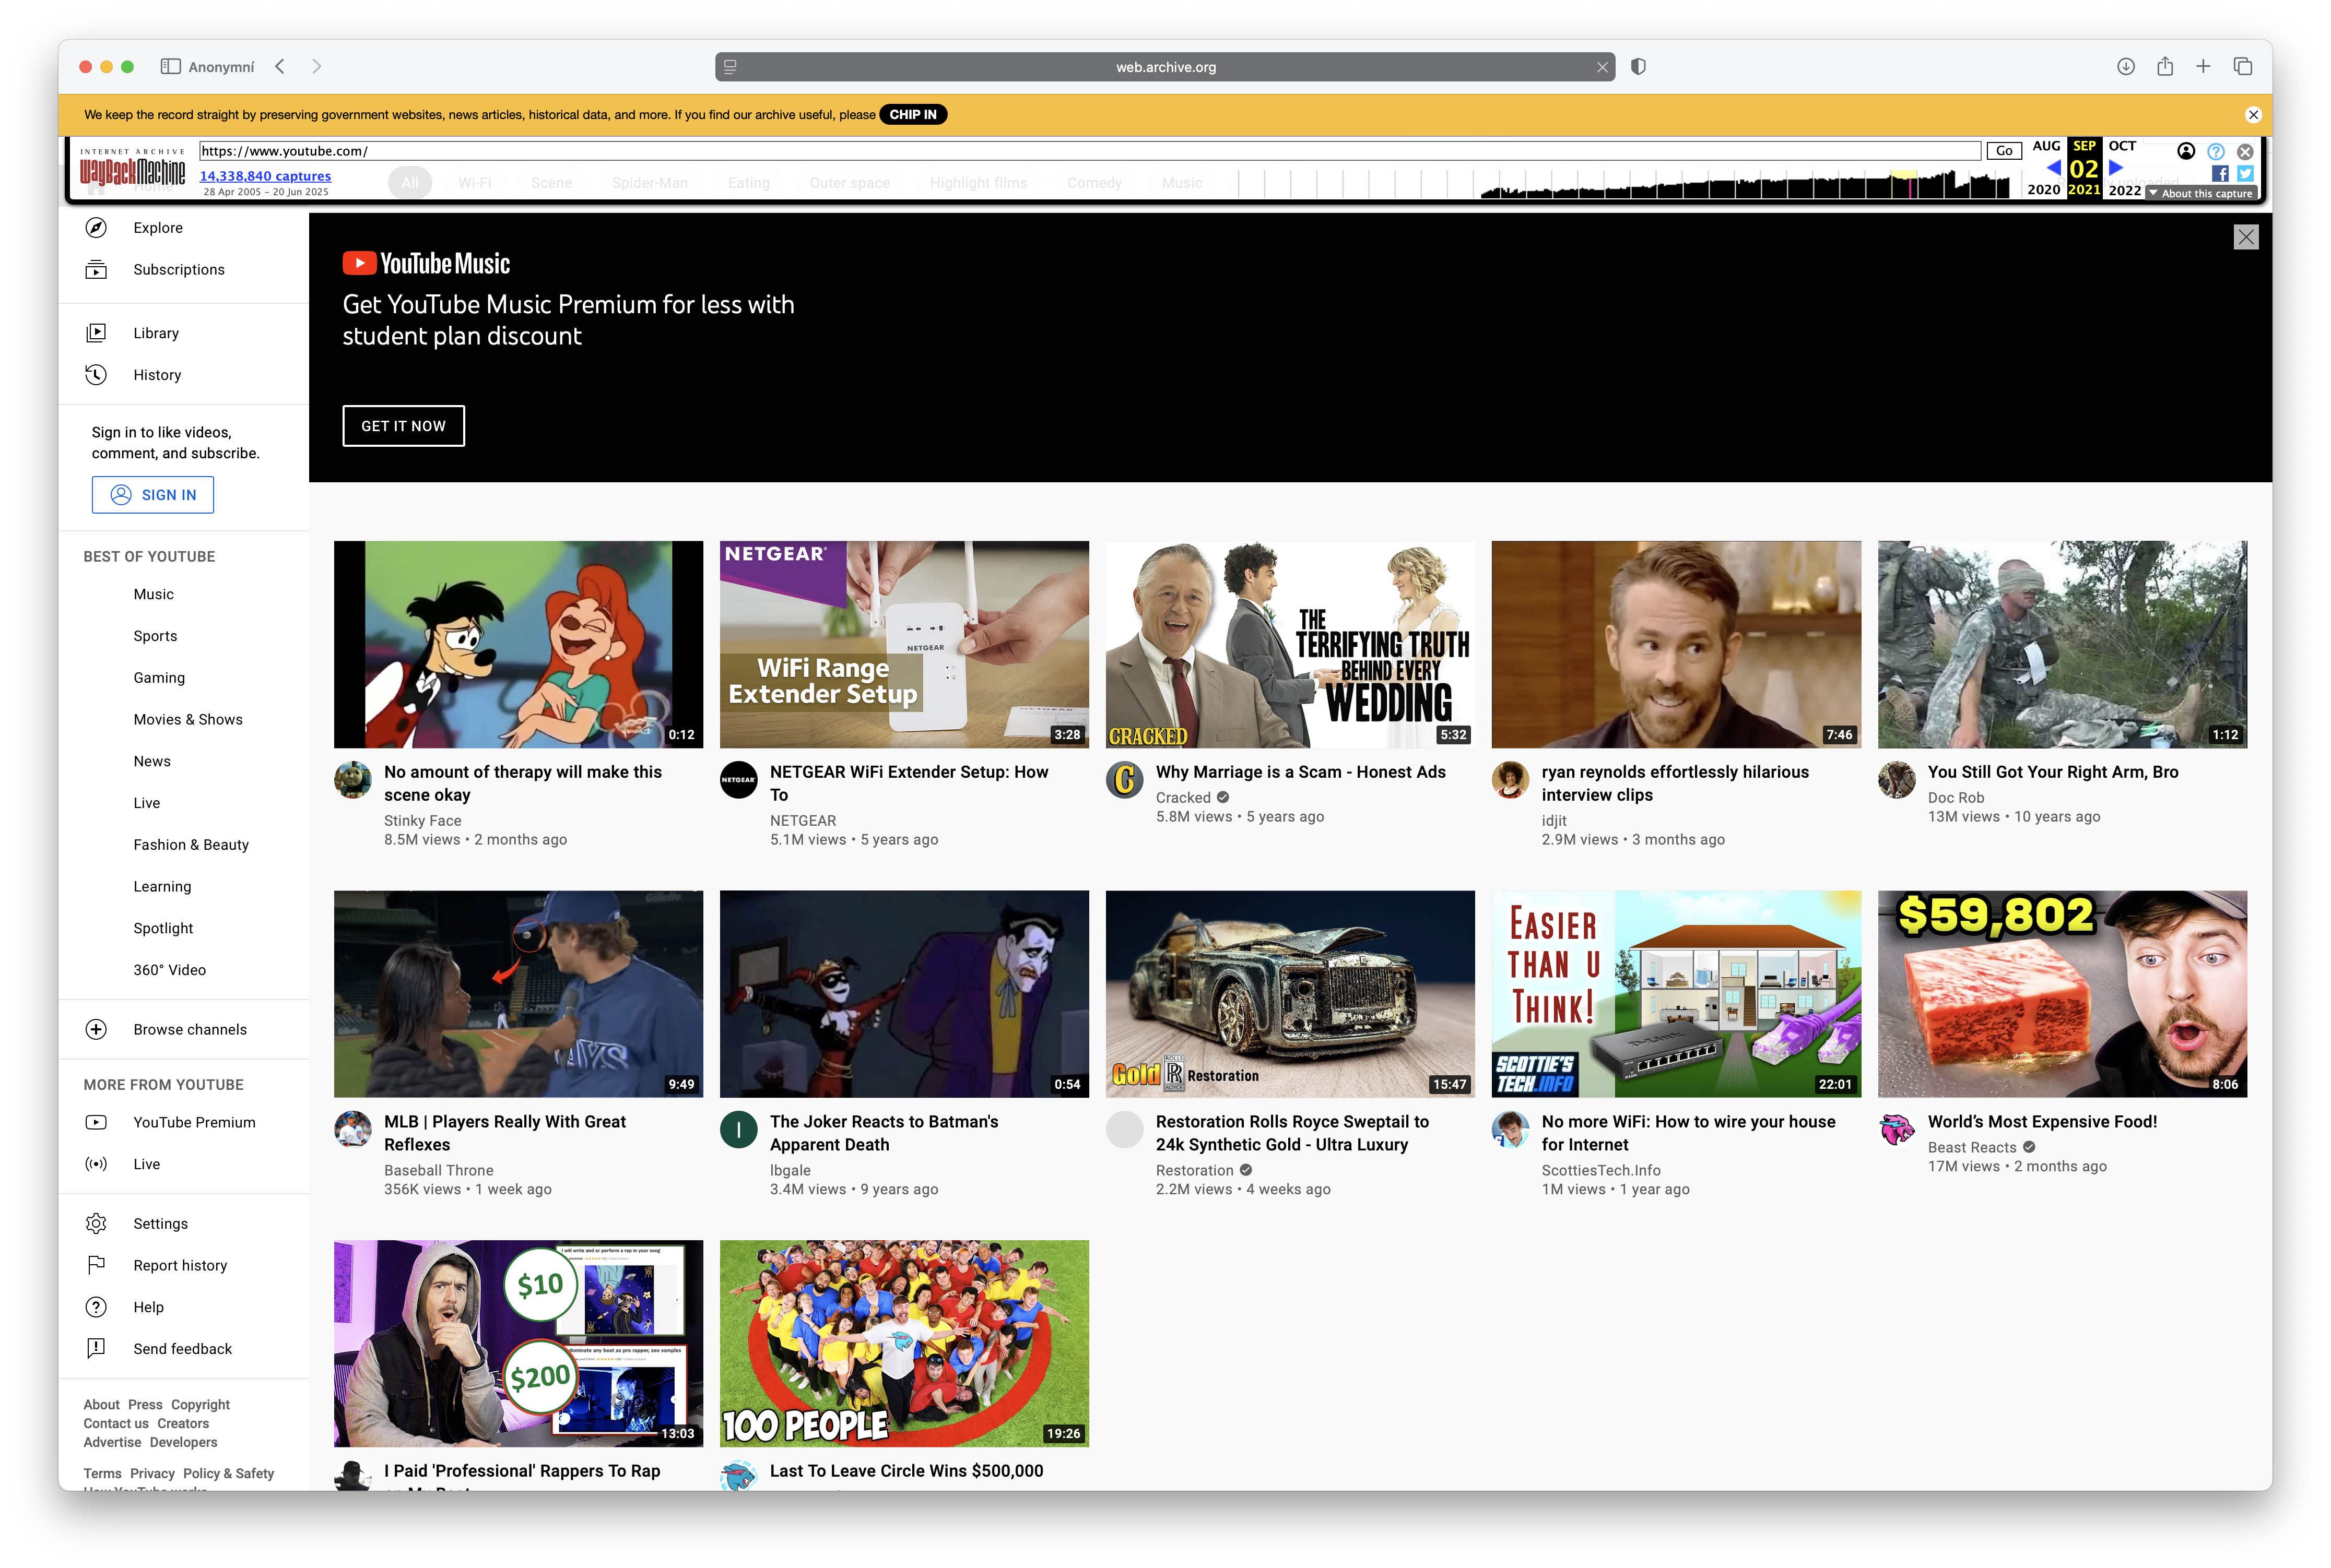Click the Subscriptions sidebar icon
The height and width of the screenshot is (1568, 2331).
pyautogui.click(x=96, y=270)
